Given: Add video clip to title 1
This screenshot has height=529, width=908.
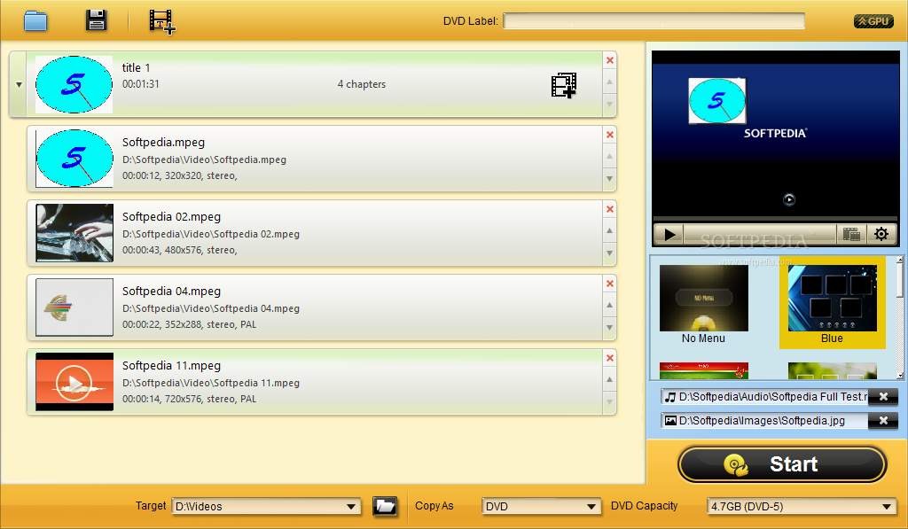Looking at the screenshot, I should tap(564, 85).
